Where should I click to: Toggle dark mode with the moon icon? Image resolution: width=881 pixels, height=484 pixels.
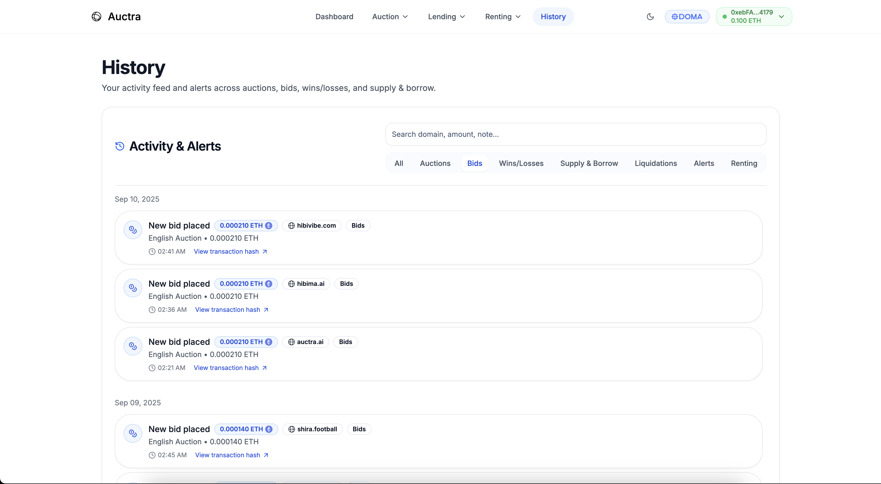[x=650, y=16]
